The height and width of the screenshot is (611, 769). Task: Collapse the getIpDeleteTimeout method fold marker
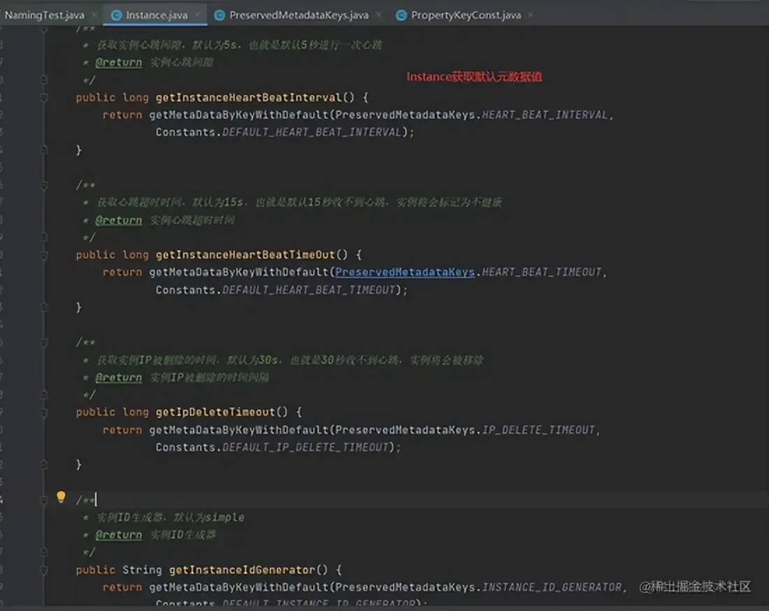[x=43, y=412]
